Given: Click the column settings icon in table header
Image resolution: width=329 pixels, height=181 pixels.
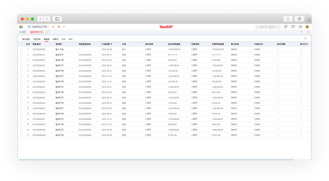Looking at the screenshot, I should [x=307, y=44].
